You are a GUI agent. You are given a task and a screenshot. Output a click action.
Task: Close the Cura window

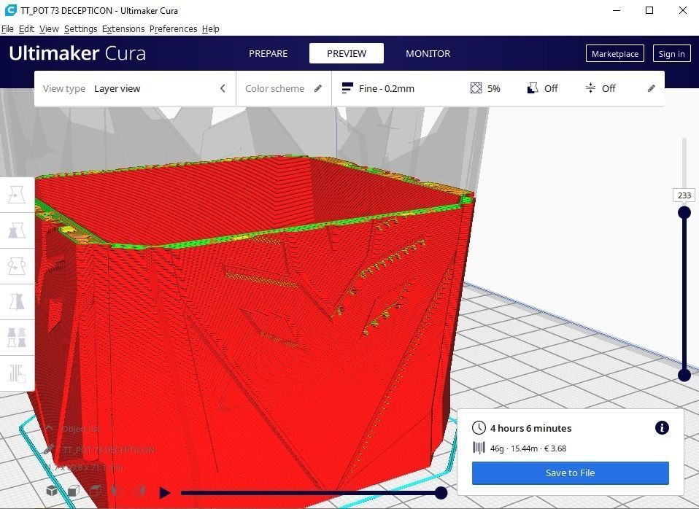click(x=682, y=10)
